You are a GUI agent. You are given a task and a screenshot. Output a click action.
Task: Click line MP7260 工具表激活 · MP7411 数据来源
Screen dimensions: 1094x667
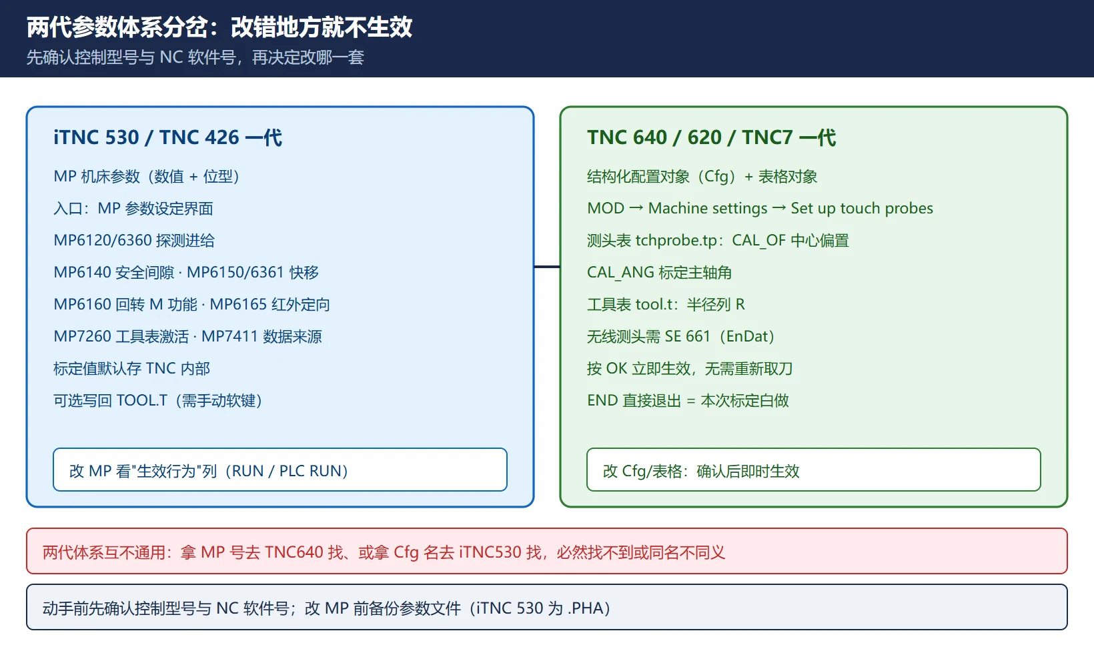coord(187,336)
